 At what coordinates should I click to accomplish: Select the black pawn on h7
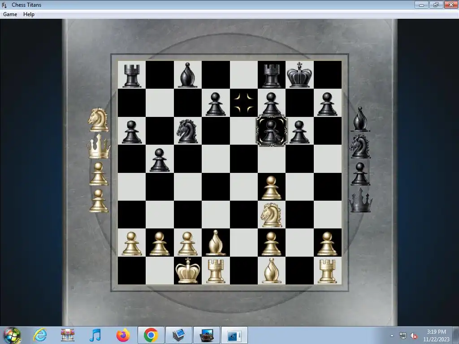(x=327, y=104)
